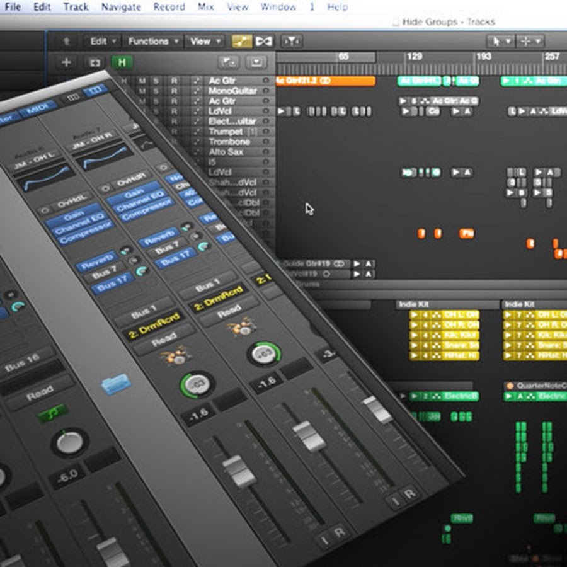567x567 pixels.
Task: Open the Edit pop-up in the Tracks toolbar
Action: click(103, 42)
